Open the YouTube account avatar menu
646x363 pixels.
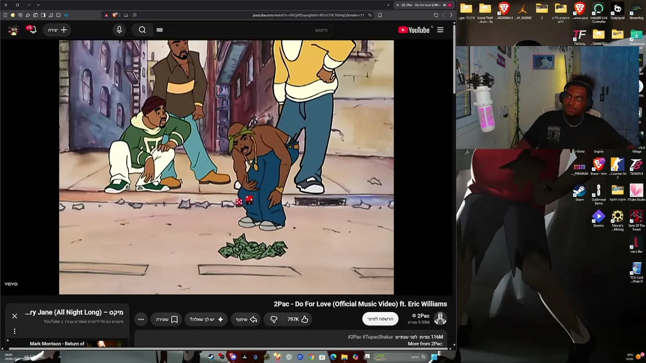(14, 30)
